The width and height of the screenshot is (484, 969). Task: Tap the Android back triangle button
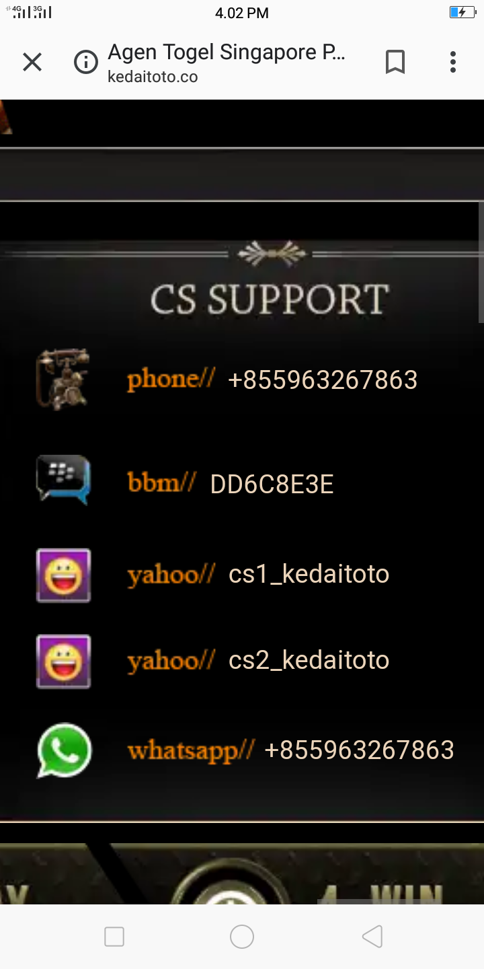click(x=372, y=937)
